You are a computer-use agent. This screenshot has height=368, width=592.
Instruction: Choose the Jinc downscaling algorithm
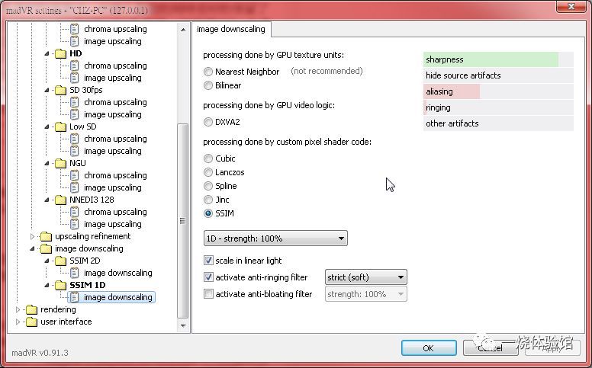[x=208, y=200]
